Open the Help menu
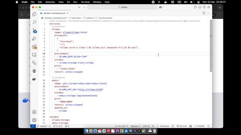The width and height of the screenshot is (241, 135). tap(107, 2)
